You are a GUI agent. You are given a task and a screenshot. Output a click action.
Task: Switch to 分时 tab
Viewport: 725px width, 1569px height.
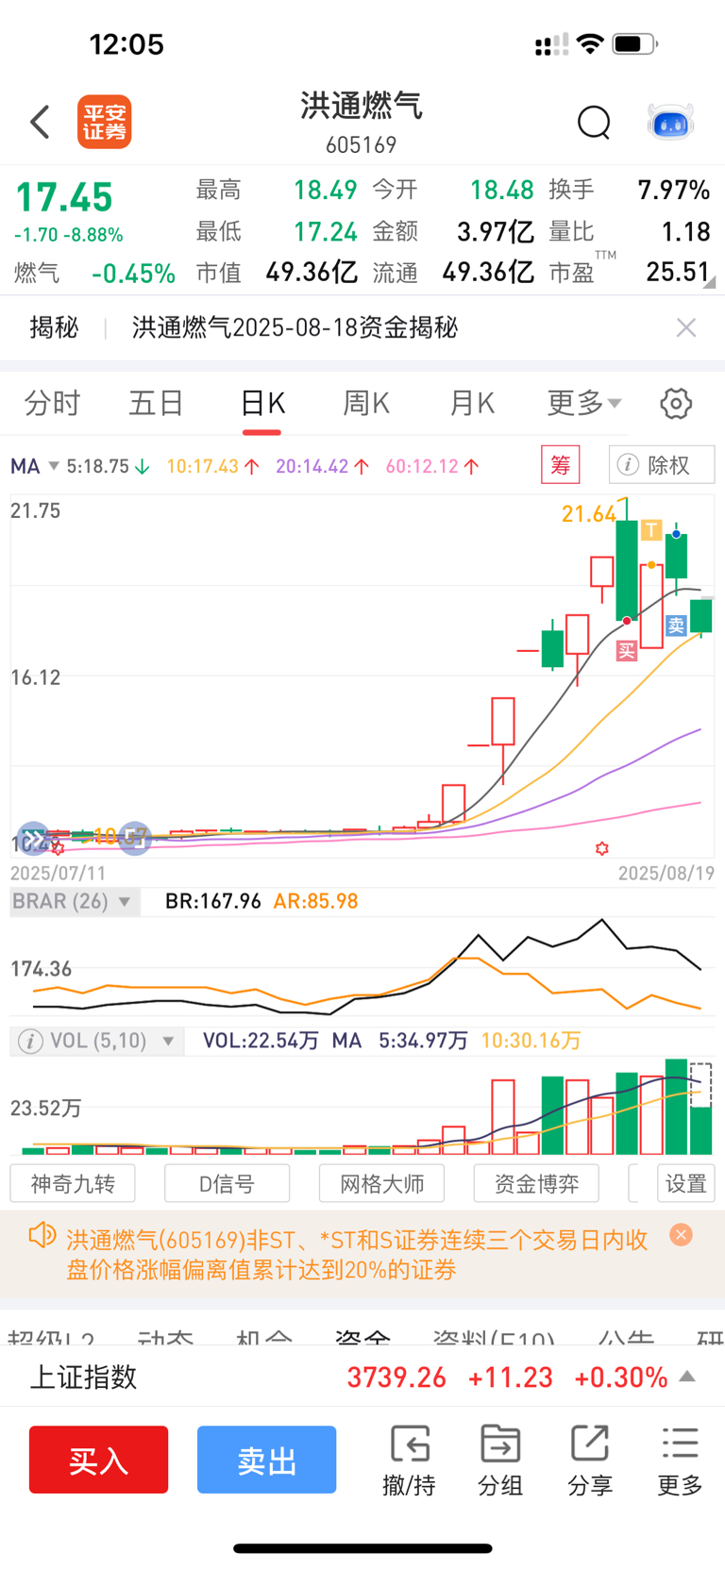(x=52, y=404)
